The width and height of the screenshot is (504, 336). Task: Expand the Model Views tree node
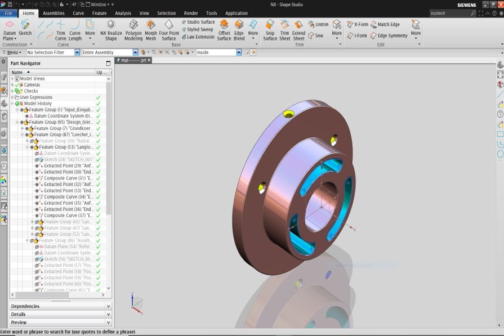click(12, 79)
